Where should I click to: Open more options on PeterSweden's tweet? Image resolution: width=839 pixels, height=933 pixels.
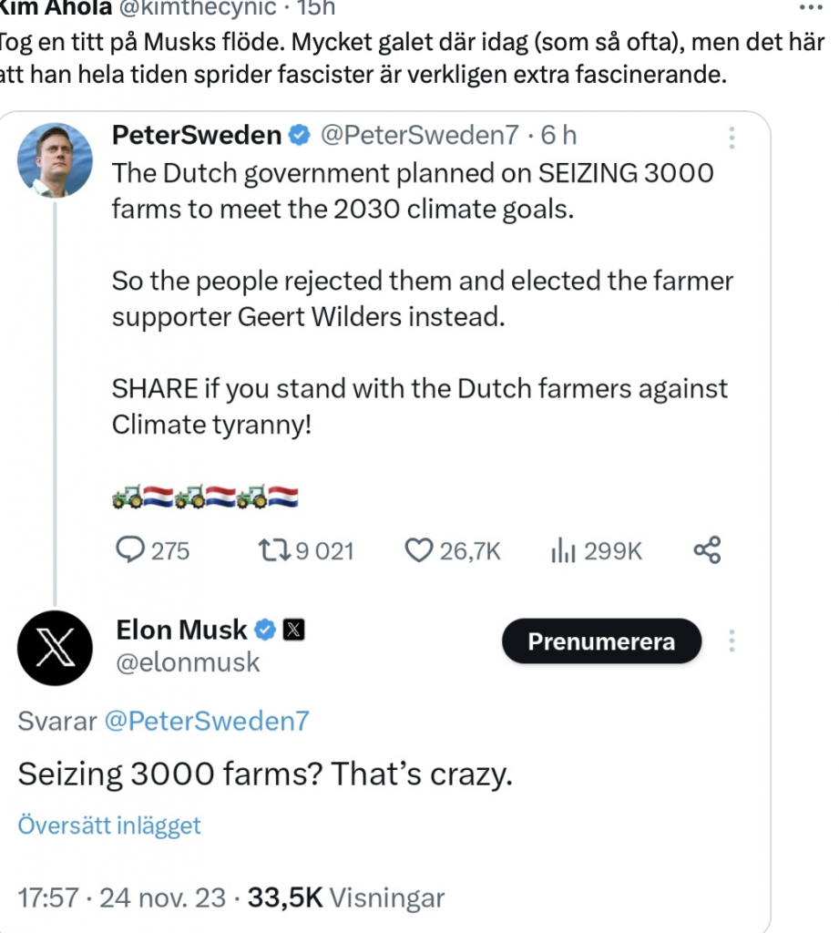[732, 137]
